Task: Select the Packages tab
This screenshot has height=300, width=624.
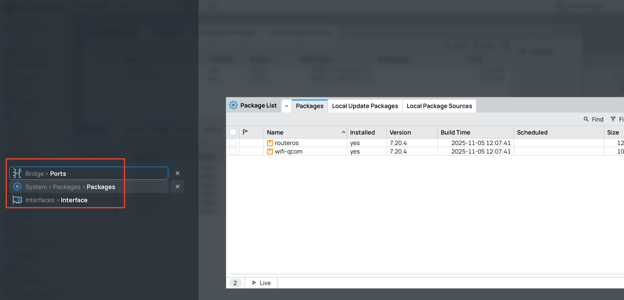Action: click(x=309, y=106)
